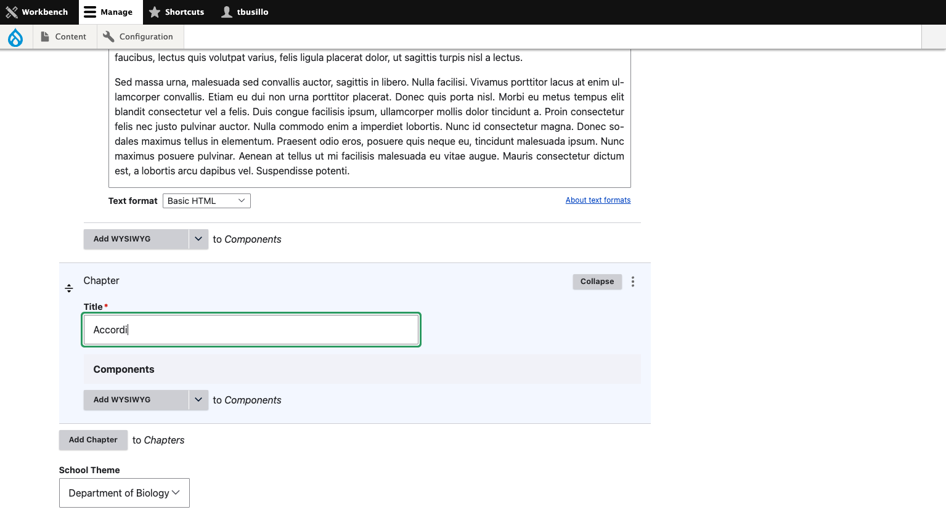This screenshot has width=946, height=520.
Task: Click the Shortcuts star icon
Action: tap(155, 12)
